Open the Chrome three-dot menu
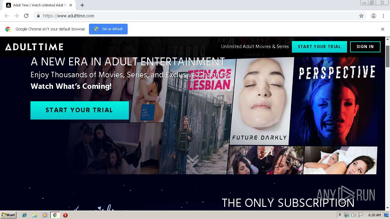This screenshot has width=390, height=219. (x=383, y=16)
